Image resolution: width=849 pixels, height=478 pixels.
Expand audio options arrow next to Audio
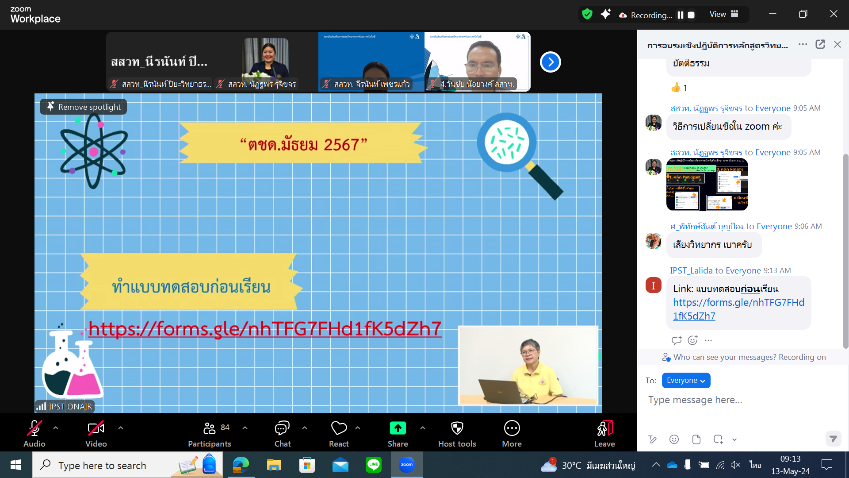(56, 428)
